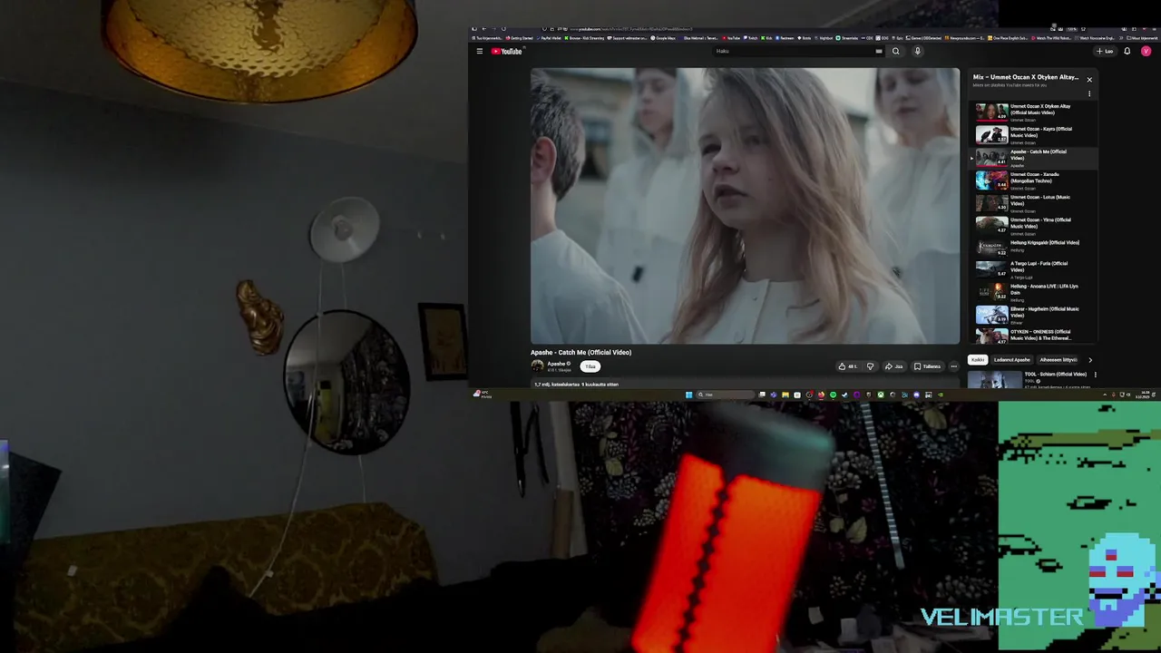This screenshot has height=653, width=1161.
Task: Close the Mix playlist panel
Action: coord(1089,80)
